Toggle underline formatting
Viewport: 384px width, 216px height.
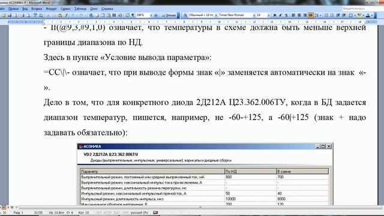click(286, 15)
